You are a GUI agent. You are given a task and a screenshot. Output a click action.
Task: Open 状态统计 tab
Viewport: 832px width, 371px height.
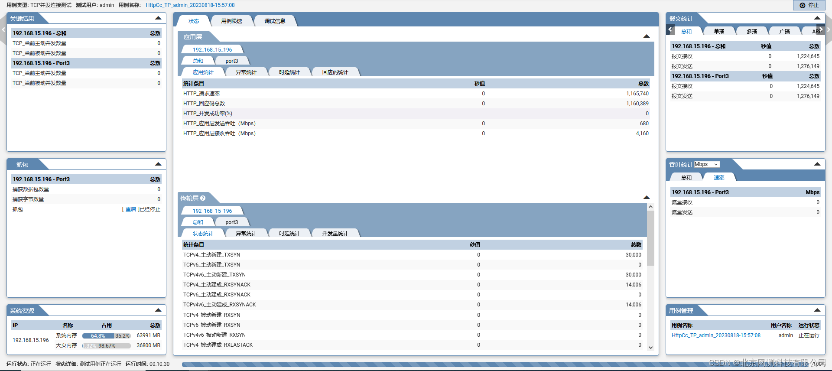203,234
